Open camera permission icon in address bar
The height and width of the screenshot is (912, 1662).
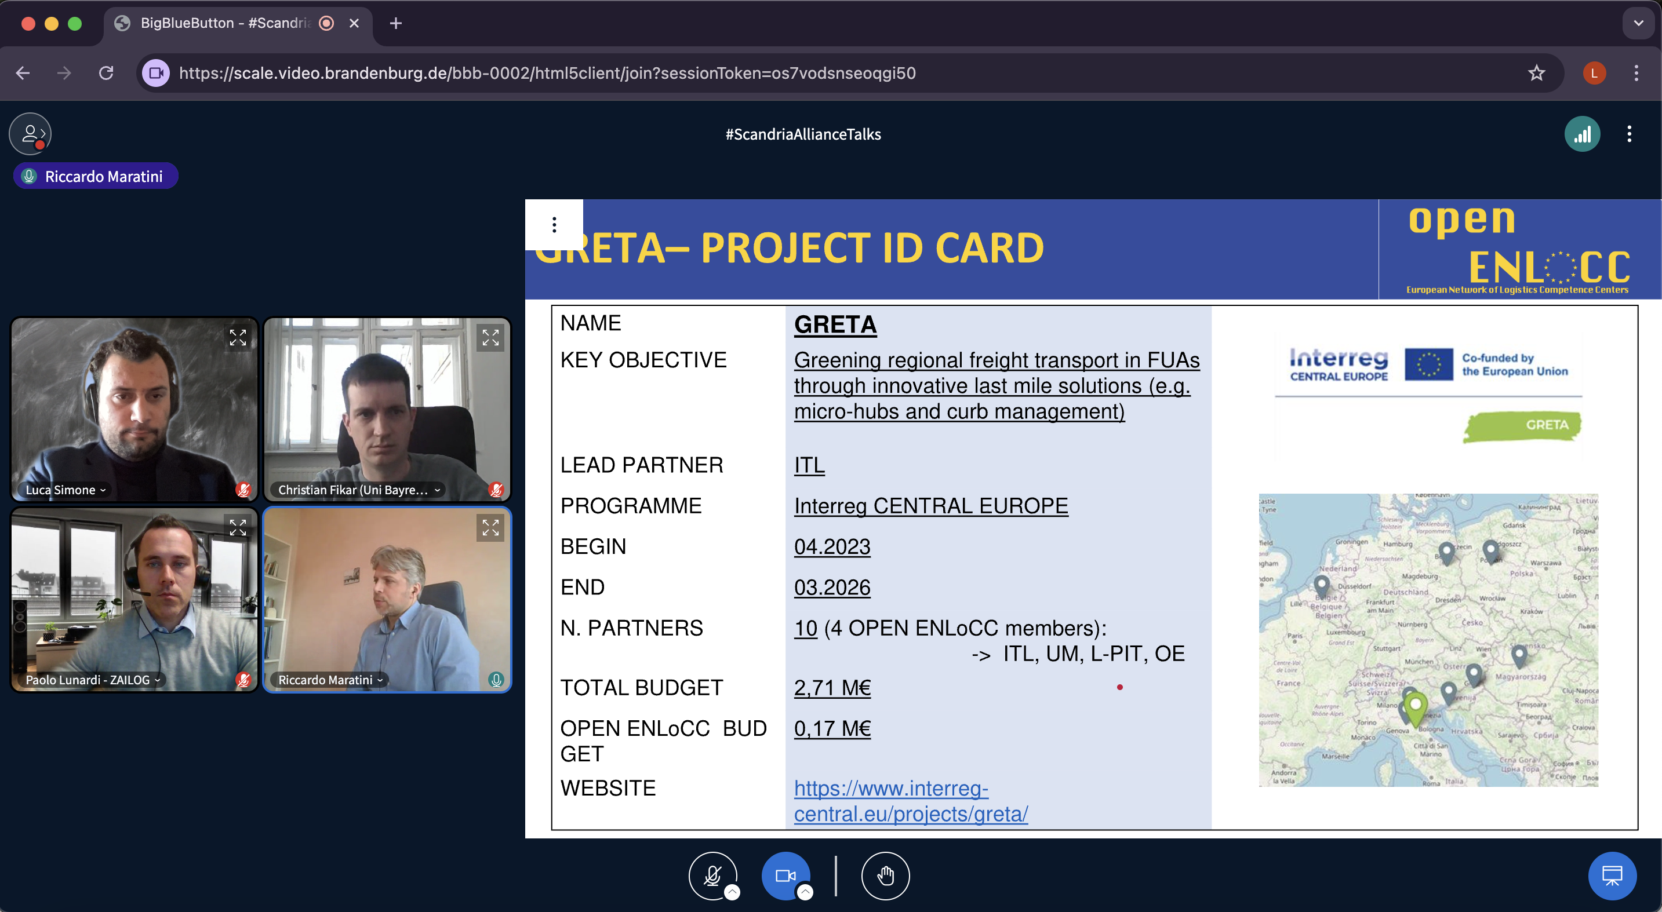(x=156, y=73)
